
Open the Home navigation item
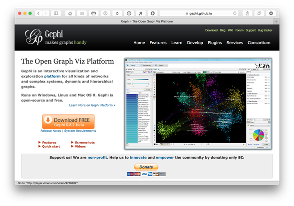[139, 43]
